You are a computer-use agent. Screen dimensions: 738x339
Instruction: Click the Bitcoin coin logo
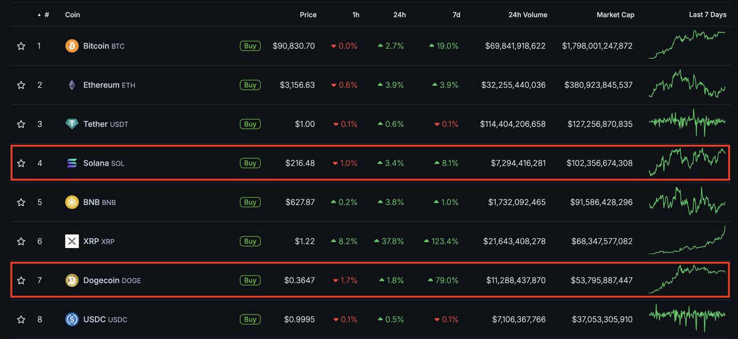point(72,46)
